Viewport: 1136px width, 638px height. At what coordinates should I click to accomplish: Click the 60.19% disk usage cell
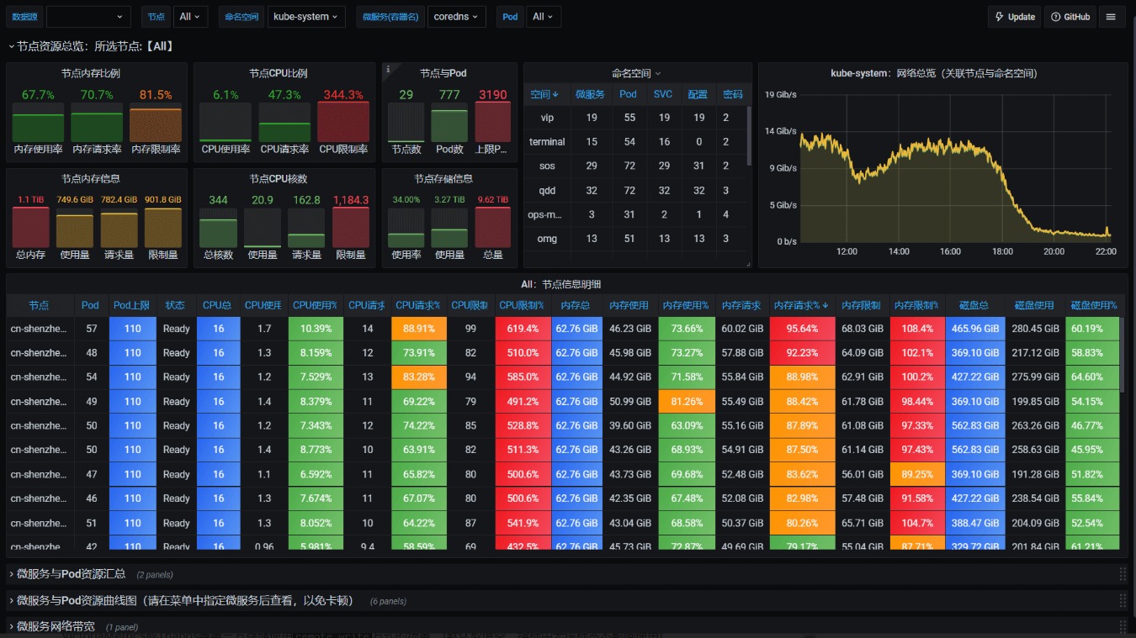pos(1091,329)
